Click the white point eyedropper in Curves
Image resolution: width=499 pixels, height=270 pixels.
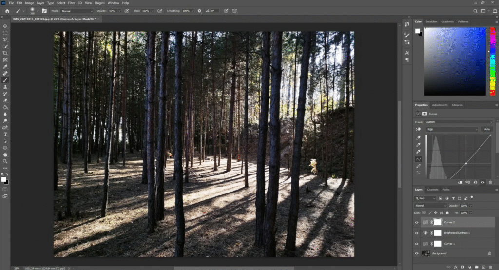(x=418, y=152)
